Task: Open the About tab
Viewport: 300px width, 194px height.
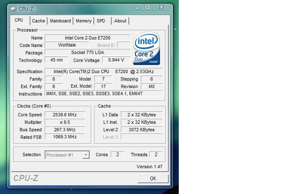Action: tap(120, 21)
